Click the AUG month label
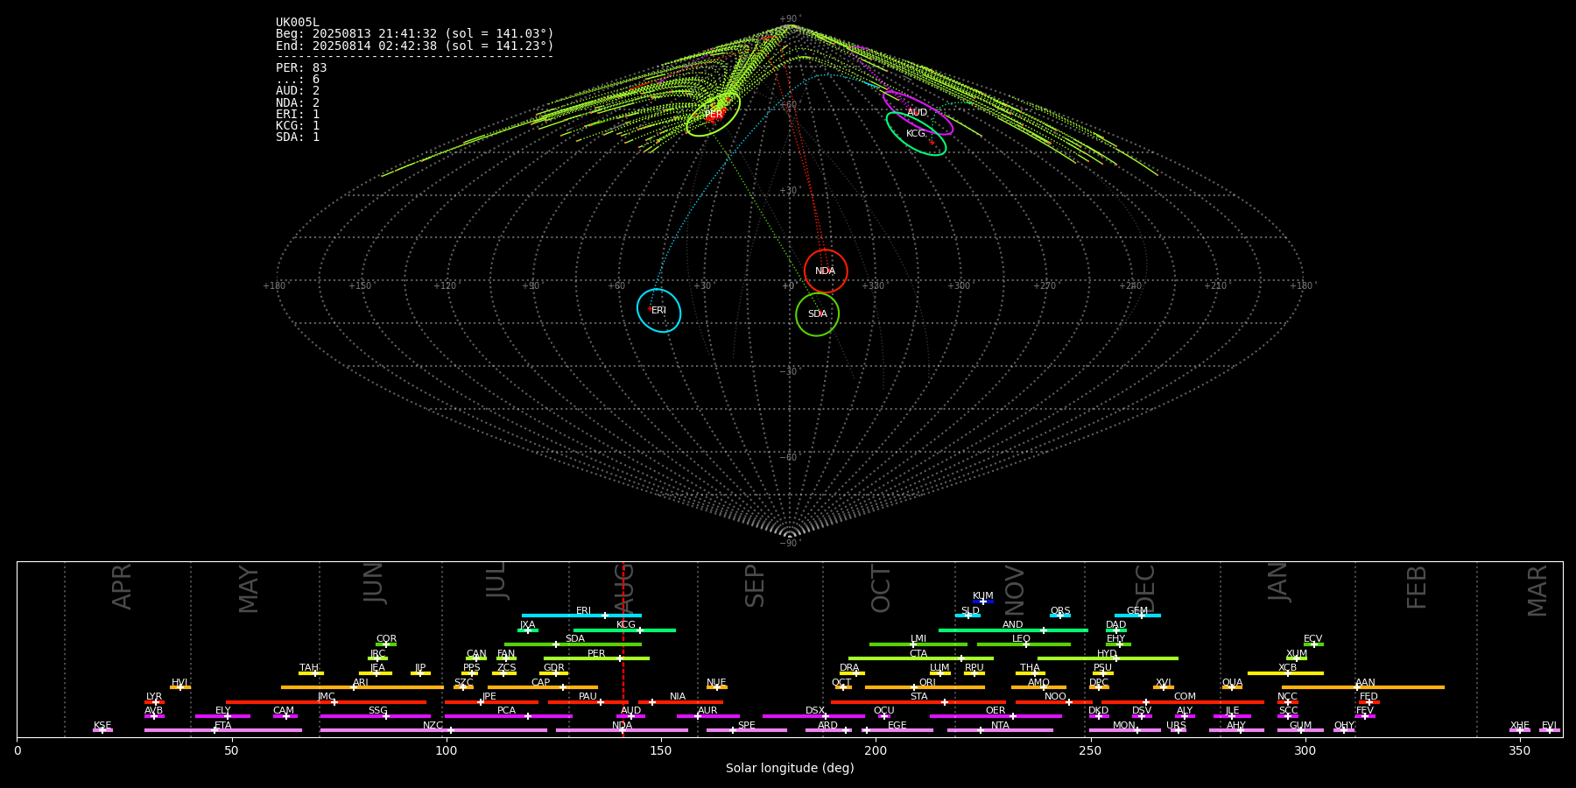1576x788 pixels. 624,588
